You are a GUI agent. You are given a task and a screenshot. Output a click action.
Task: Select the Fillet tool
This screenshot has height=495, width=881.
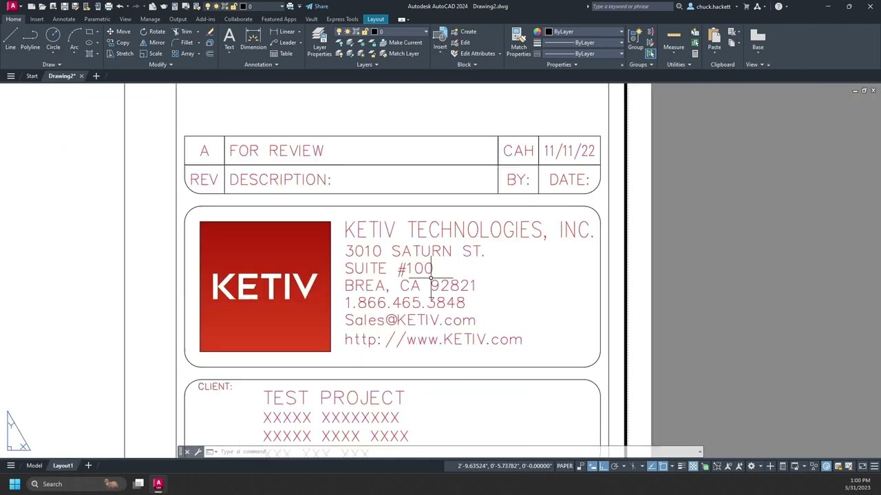tap(182, 43)
